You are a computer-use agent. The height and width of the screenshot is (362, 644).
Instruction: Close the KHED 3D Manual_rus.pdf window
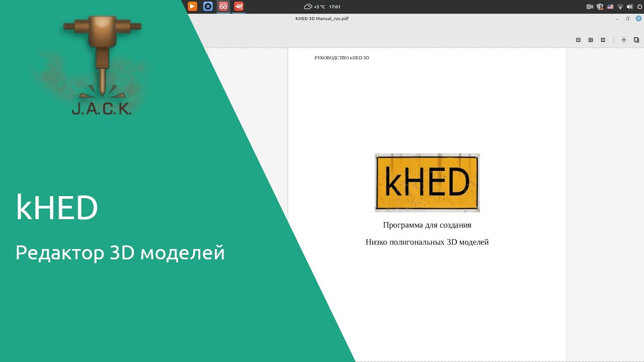pyautogui.click(x=638, y=19)
